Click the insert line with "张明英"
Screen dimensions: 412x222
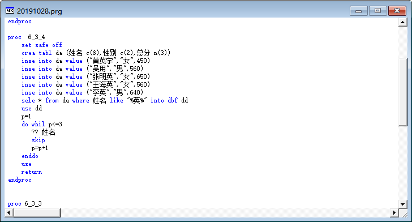(x=85, y=76)
